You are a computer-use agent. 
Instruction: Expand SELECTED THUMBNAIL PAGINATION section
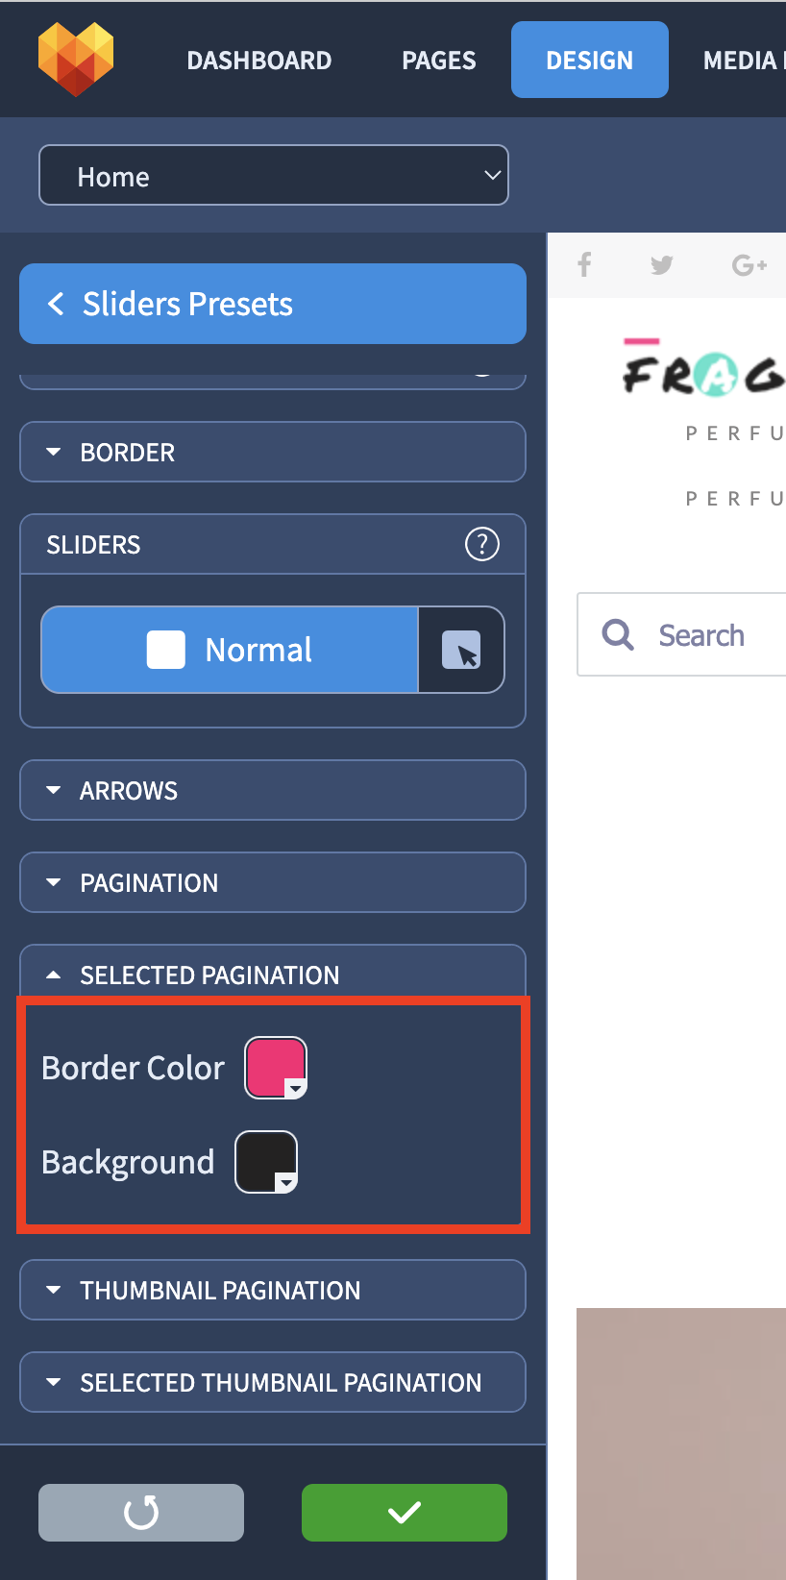(273, 1382)
